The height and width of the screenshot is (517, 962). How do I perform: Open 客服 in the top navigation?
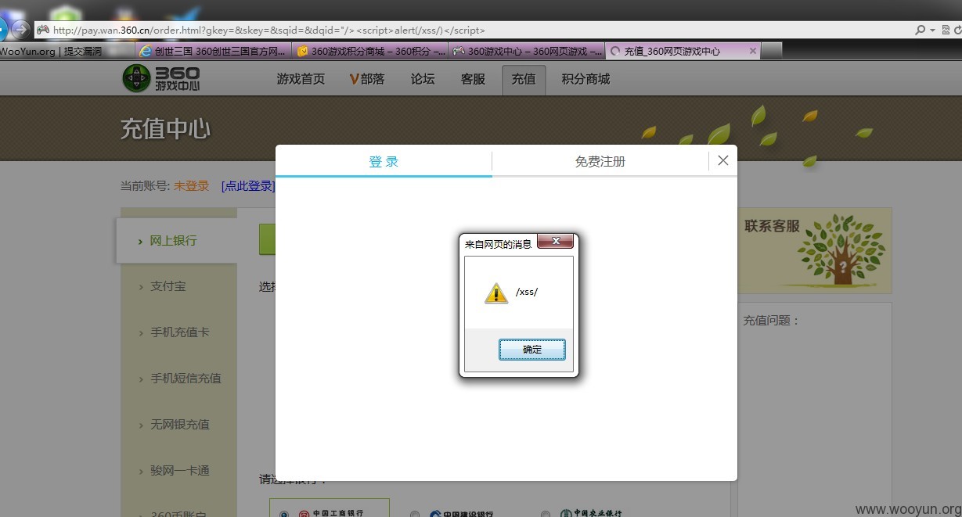[x=473, y=79]
